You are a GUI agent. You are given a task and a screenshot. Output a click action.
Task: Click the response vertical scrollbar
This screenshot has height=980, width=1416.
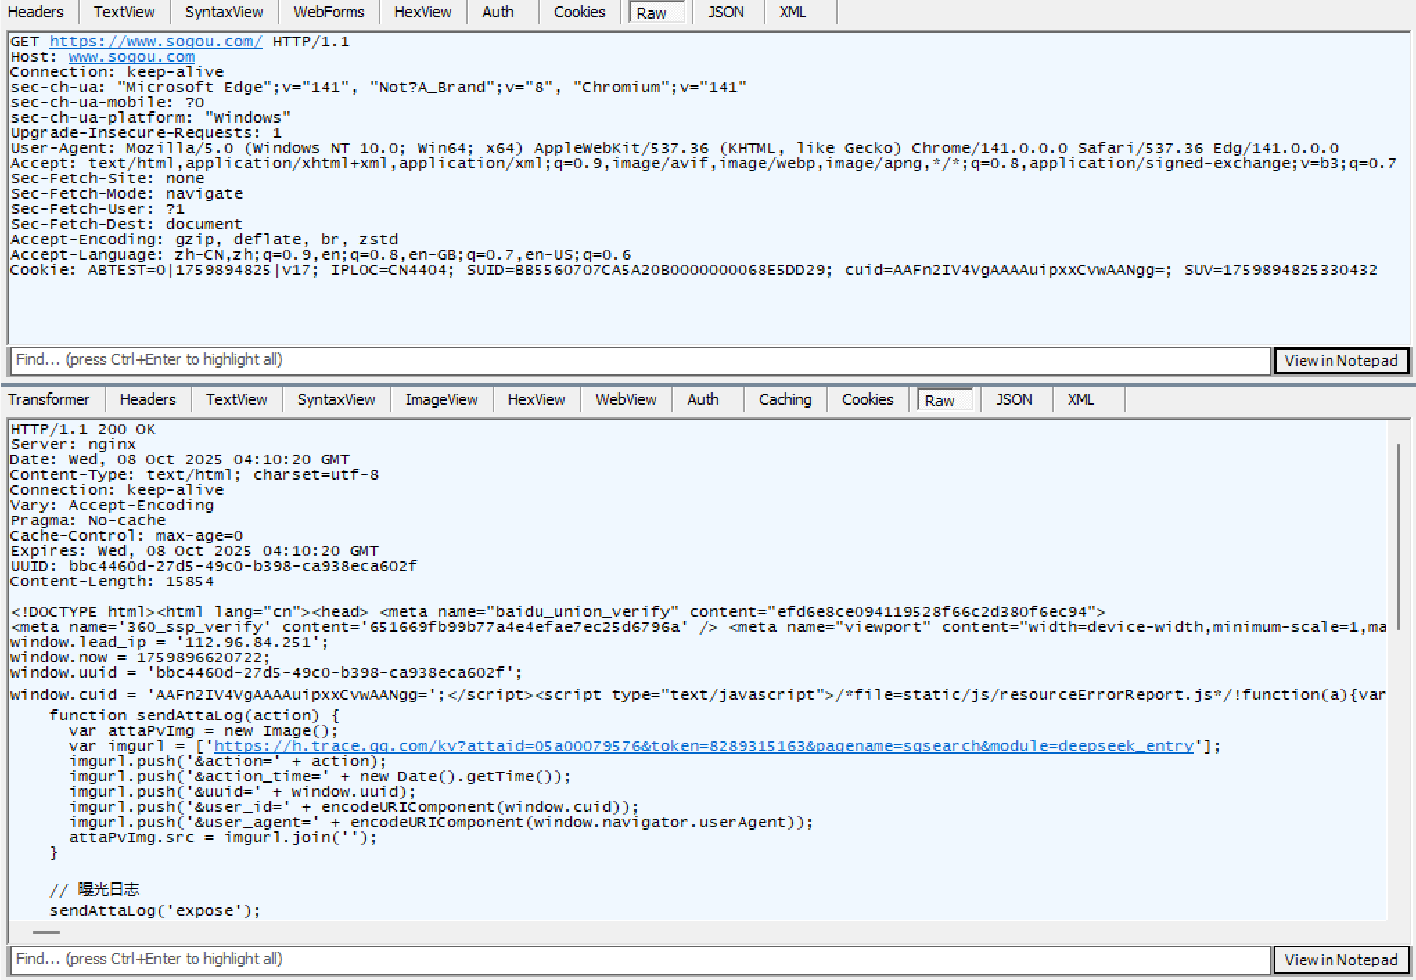click(x=1399, y=536)
